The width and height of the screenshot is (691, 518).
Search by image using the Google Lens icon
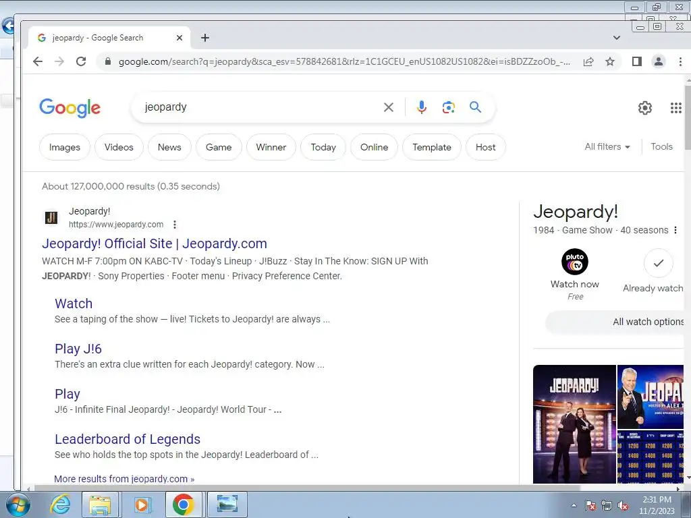(449, 107)
